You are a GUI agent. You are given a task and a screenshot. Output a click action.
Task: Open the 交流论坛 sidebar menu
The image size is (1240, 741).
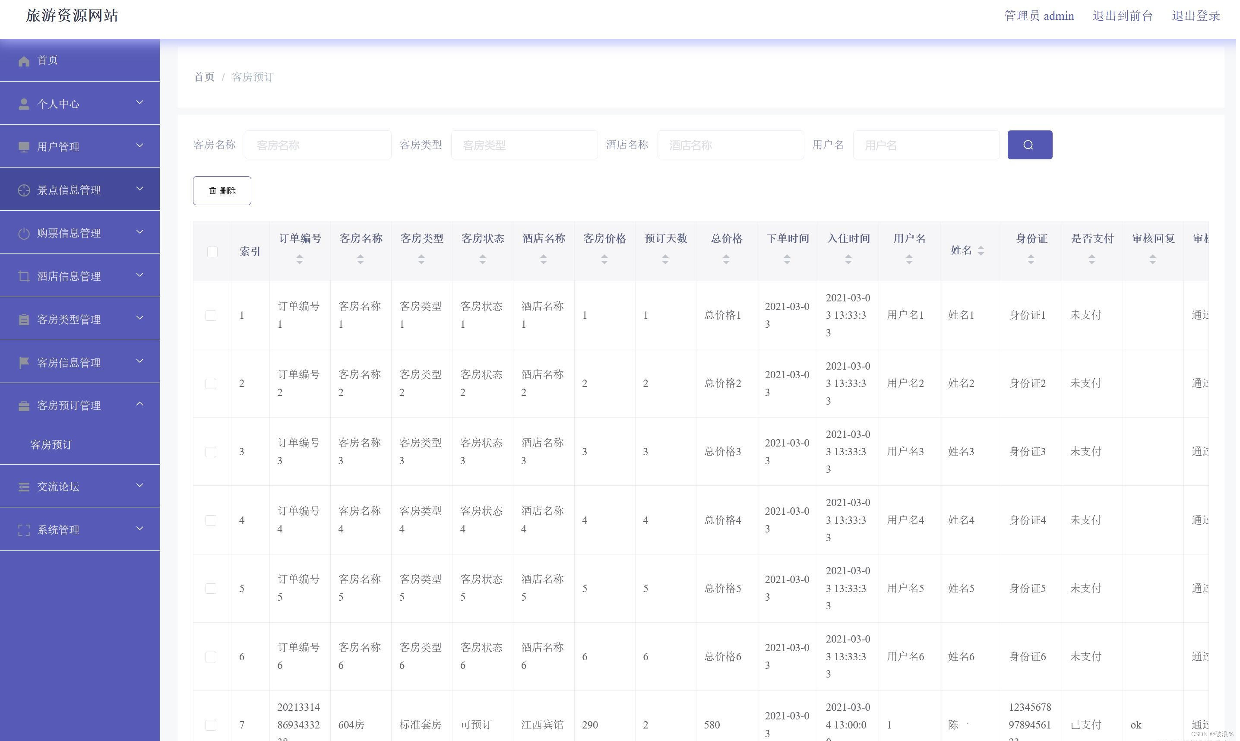tap(58, 486)
